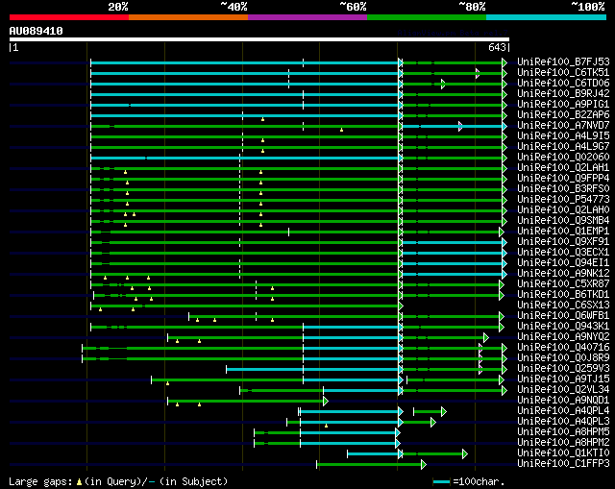Click the UniRef100_A4QPL4 label
Viewport: 615px width, 489px height.
click(x=563, y=411)
